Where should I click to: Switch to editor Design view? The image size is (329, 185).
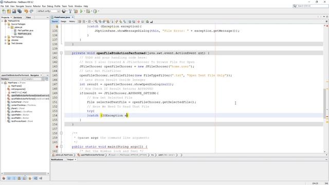(63, 22)
